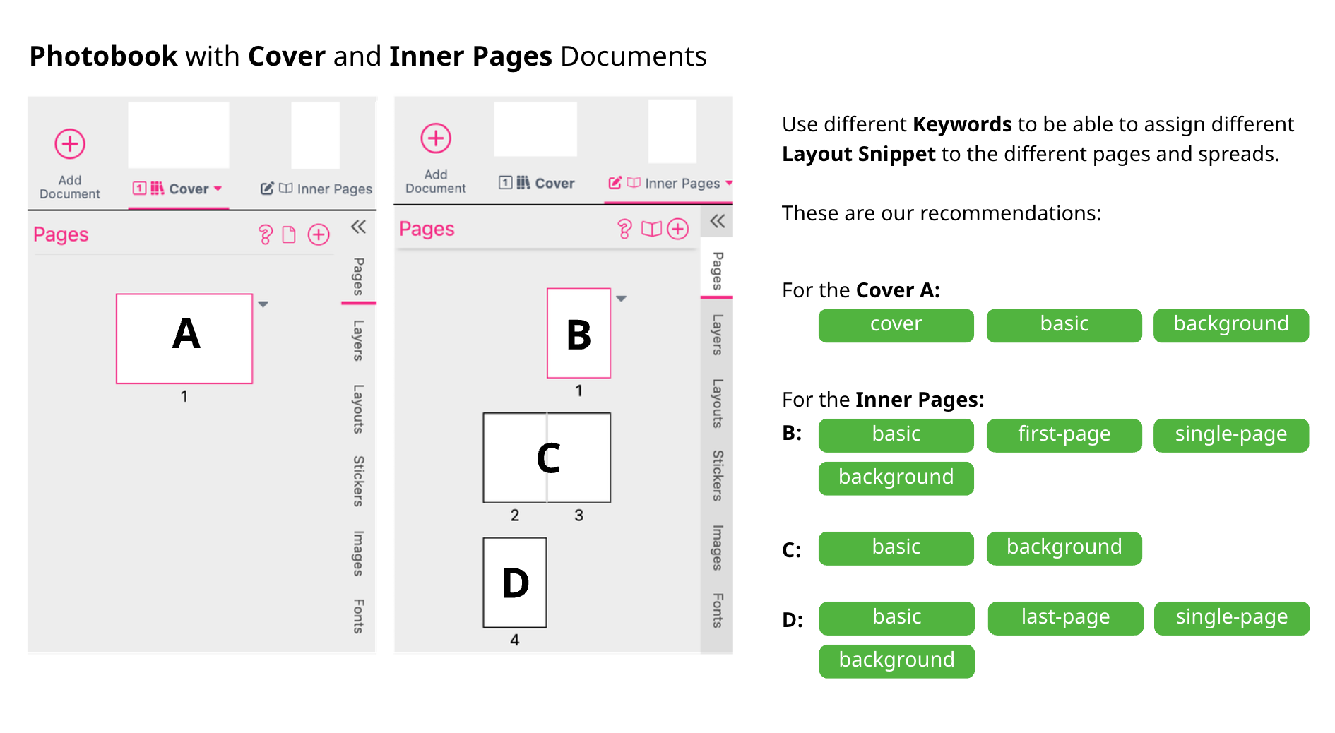Open dropdown arrow next to page B thumbnail
The image size is (1335, 733).
(622, 299)
